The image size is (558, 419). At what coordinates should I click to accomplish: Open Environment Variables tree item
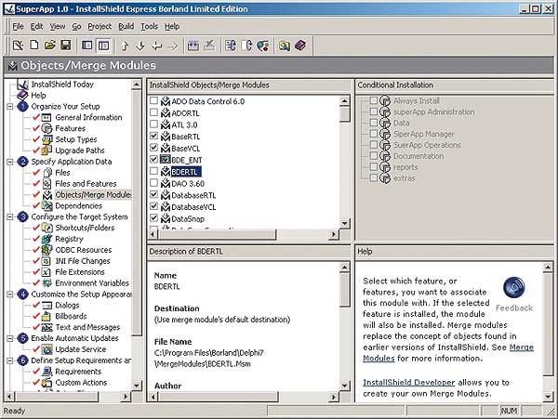pos(92,283)
